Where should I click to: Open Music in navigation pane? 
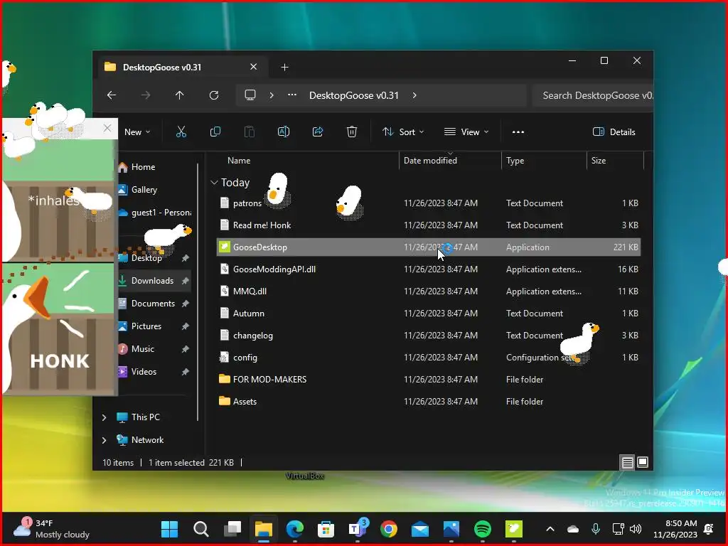[142, 348]
